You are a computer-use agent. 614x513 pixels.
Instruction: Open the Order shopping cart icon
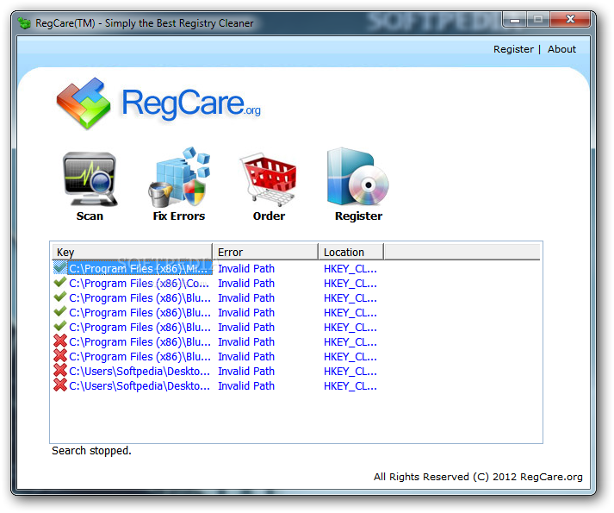(x=268, y=179)
